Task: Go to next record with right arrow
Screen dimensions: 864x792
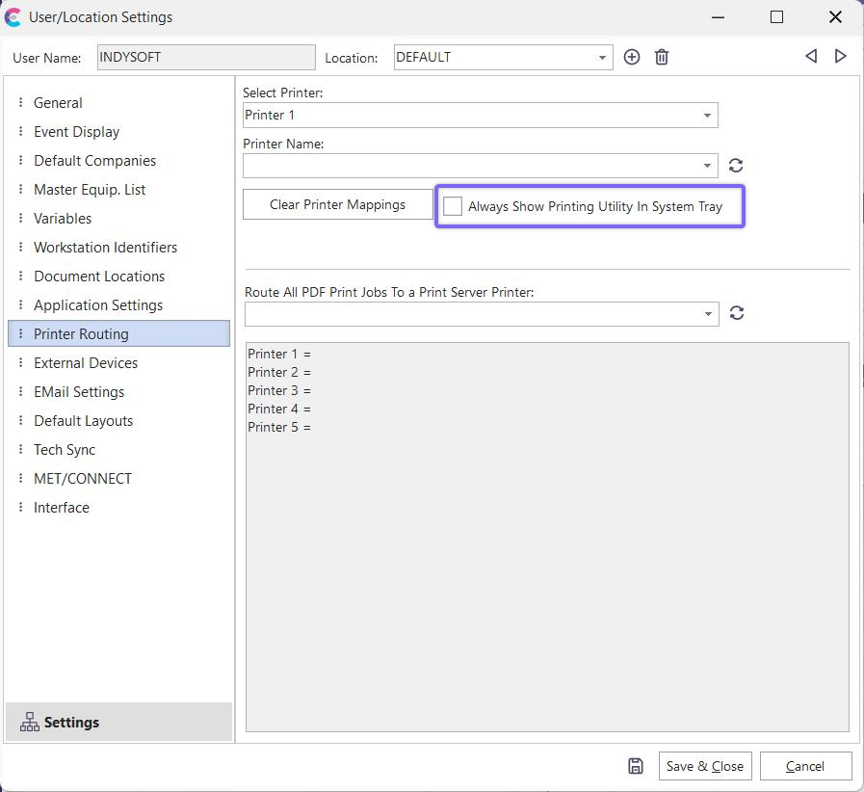Action: pos(841,56)
